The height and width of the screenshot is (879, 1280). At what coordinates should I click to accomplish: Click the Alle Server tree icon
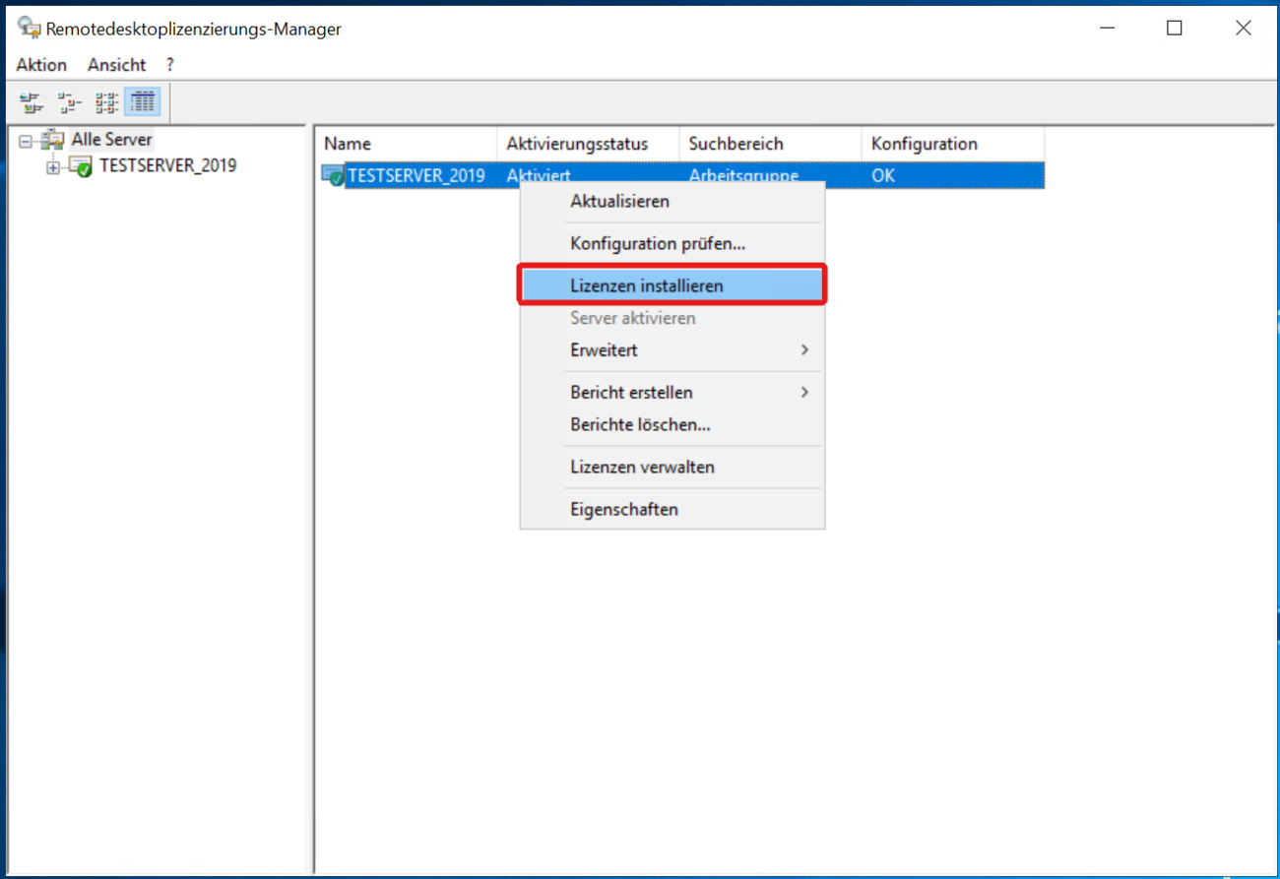[x=54, y=141]
